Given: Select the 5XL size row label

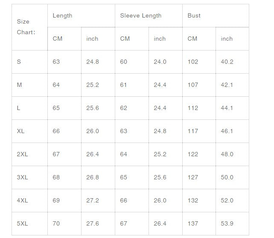Looking at the screenshot, I should [x=22, y=224].
